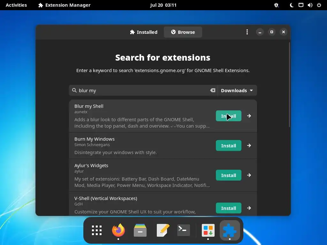
Task: Click author name 'aunetx'
Action: (x=81, y=112)
